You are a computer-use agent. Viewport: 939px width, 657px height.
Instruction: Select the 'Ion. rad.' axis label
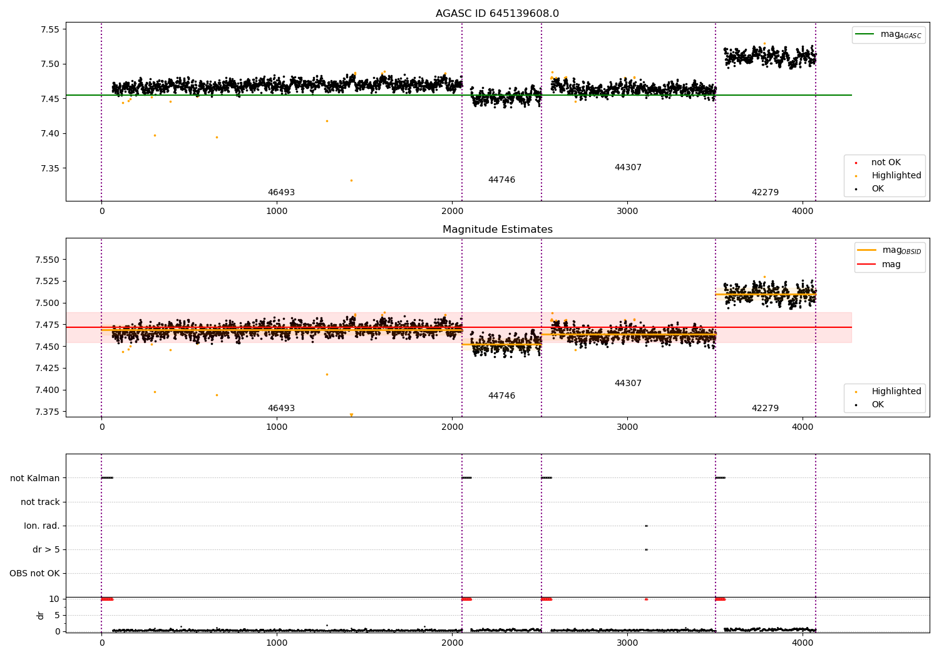point(42,526)
